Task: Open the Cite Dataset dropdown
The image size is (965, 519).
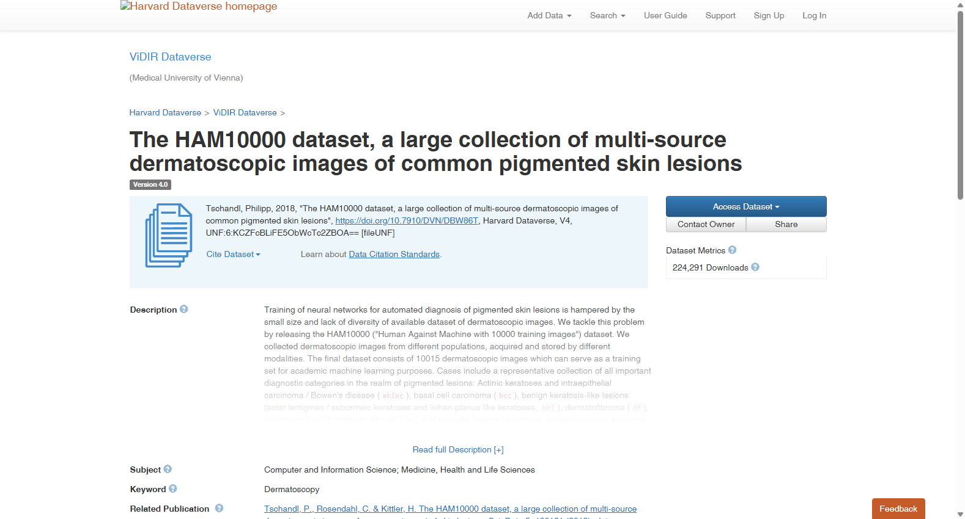Action: [x=233, y=255]
